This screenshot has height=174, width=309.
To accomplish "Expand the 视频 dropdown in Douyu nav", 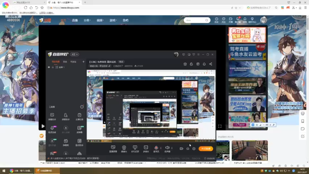I will 100,20.
